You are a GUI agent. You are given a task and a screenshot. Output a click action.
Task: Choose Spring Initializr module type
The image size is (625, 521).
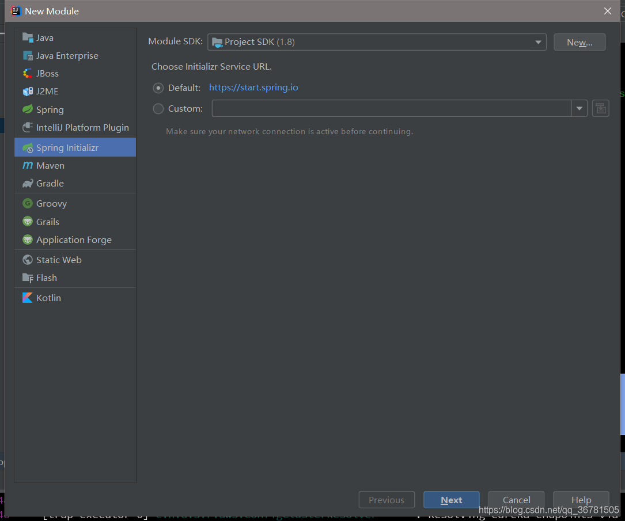point(75,147)
